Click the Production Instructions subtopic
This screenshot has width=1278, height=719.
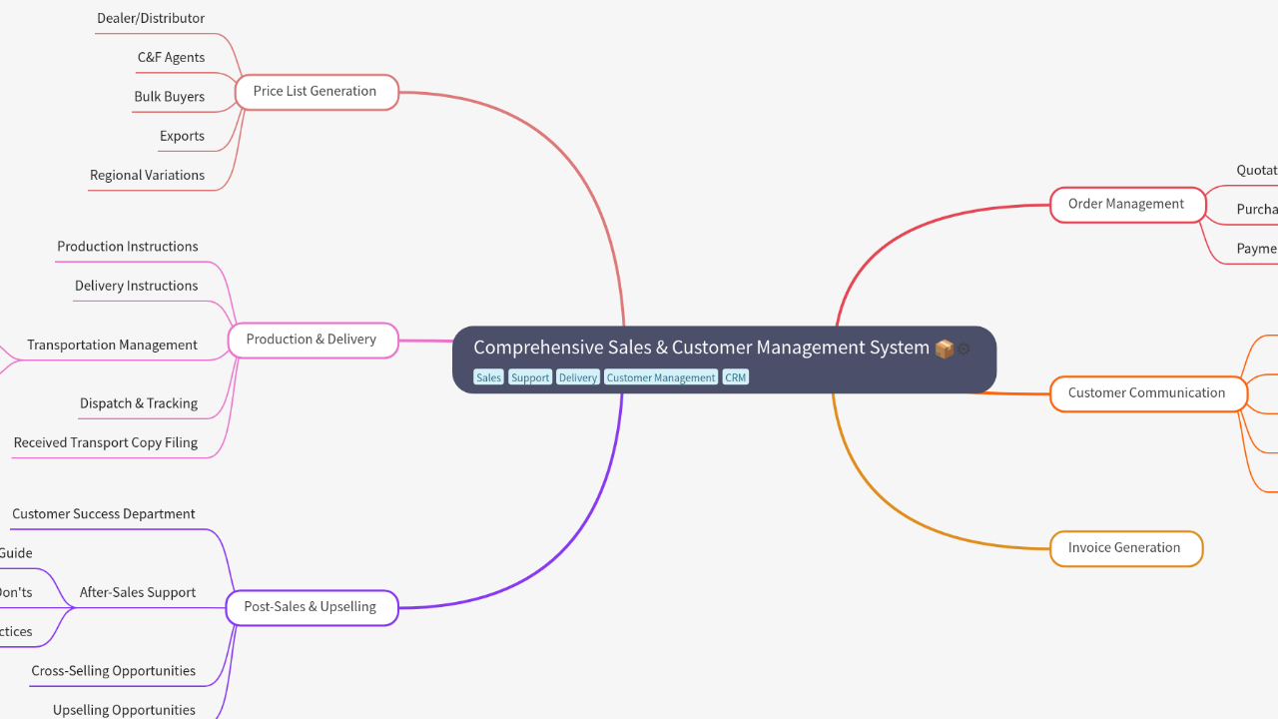click(x=128, y=247)
